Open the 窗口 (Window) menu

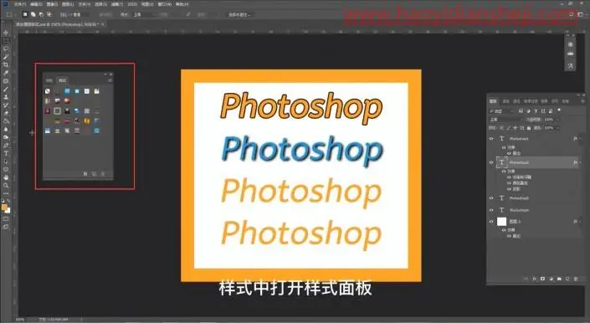(164, 4)
